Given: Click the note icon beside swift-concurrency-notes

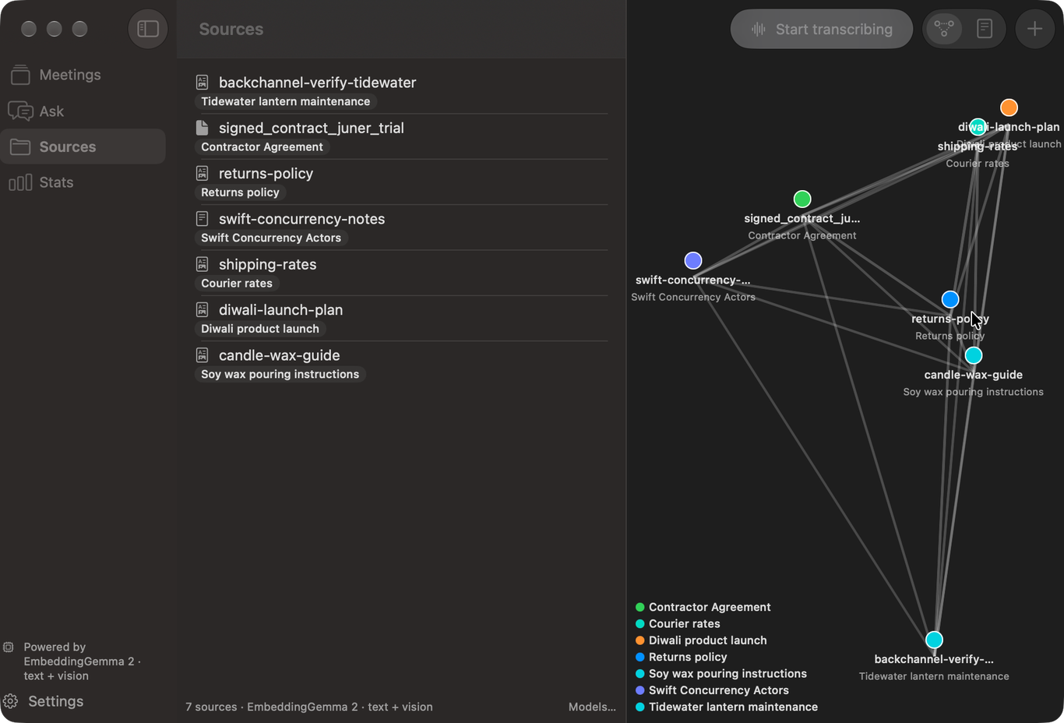Looking at the screenshot, I should pyautogui.click(x=202, y=218).
